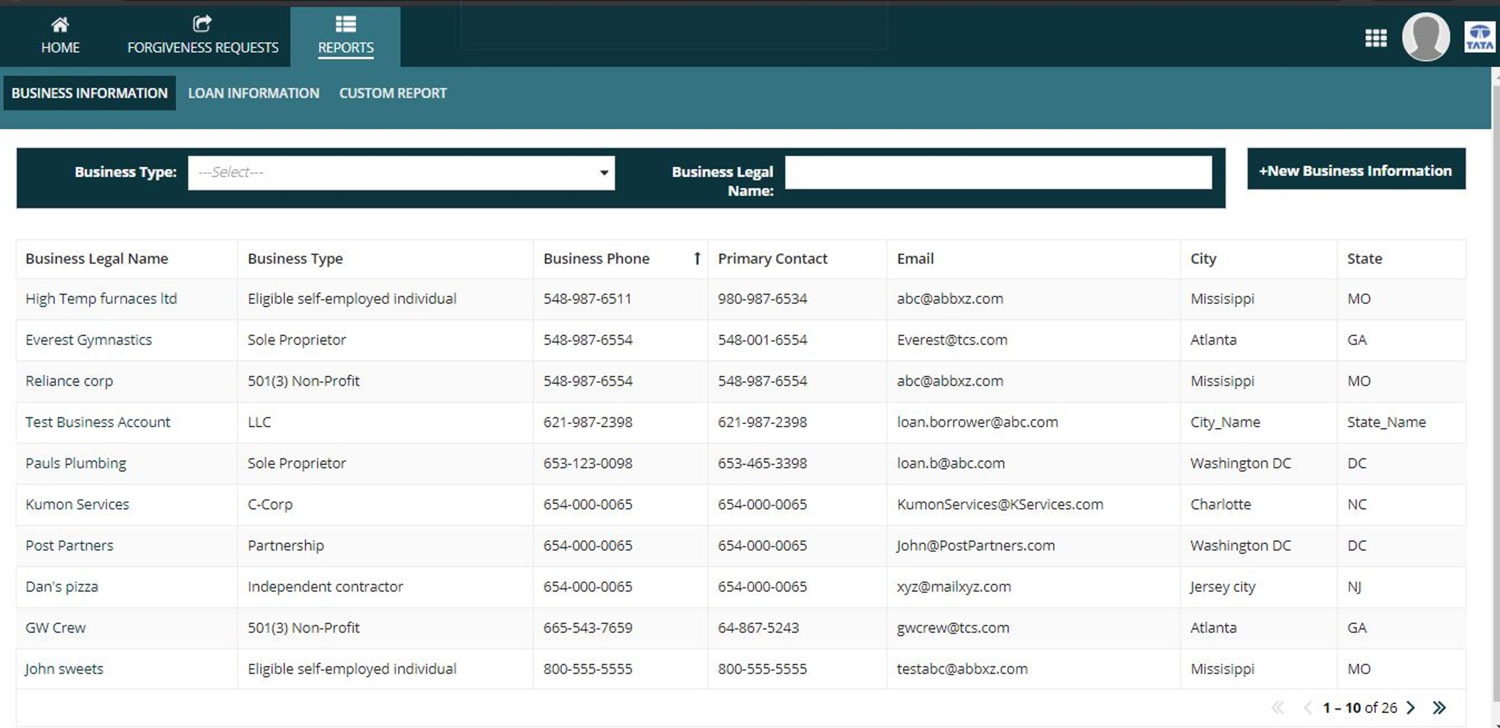This screenshot has width=1500, height=728.
Task: Click the 64-867-5243 primary contact cell
Action: pyautogui.click(x=757, y=628)
